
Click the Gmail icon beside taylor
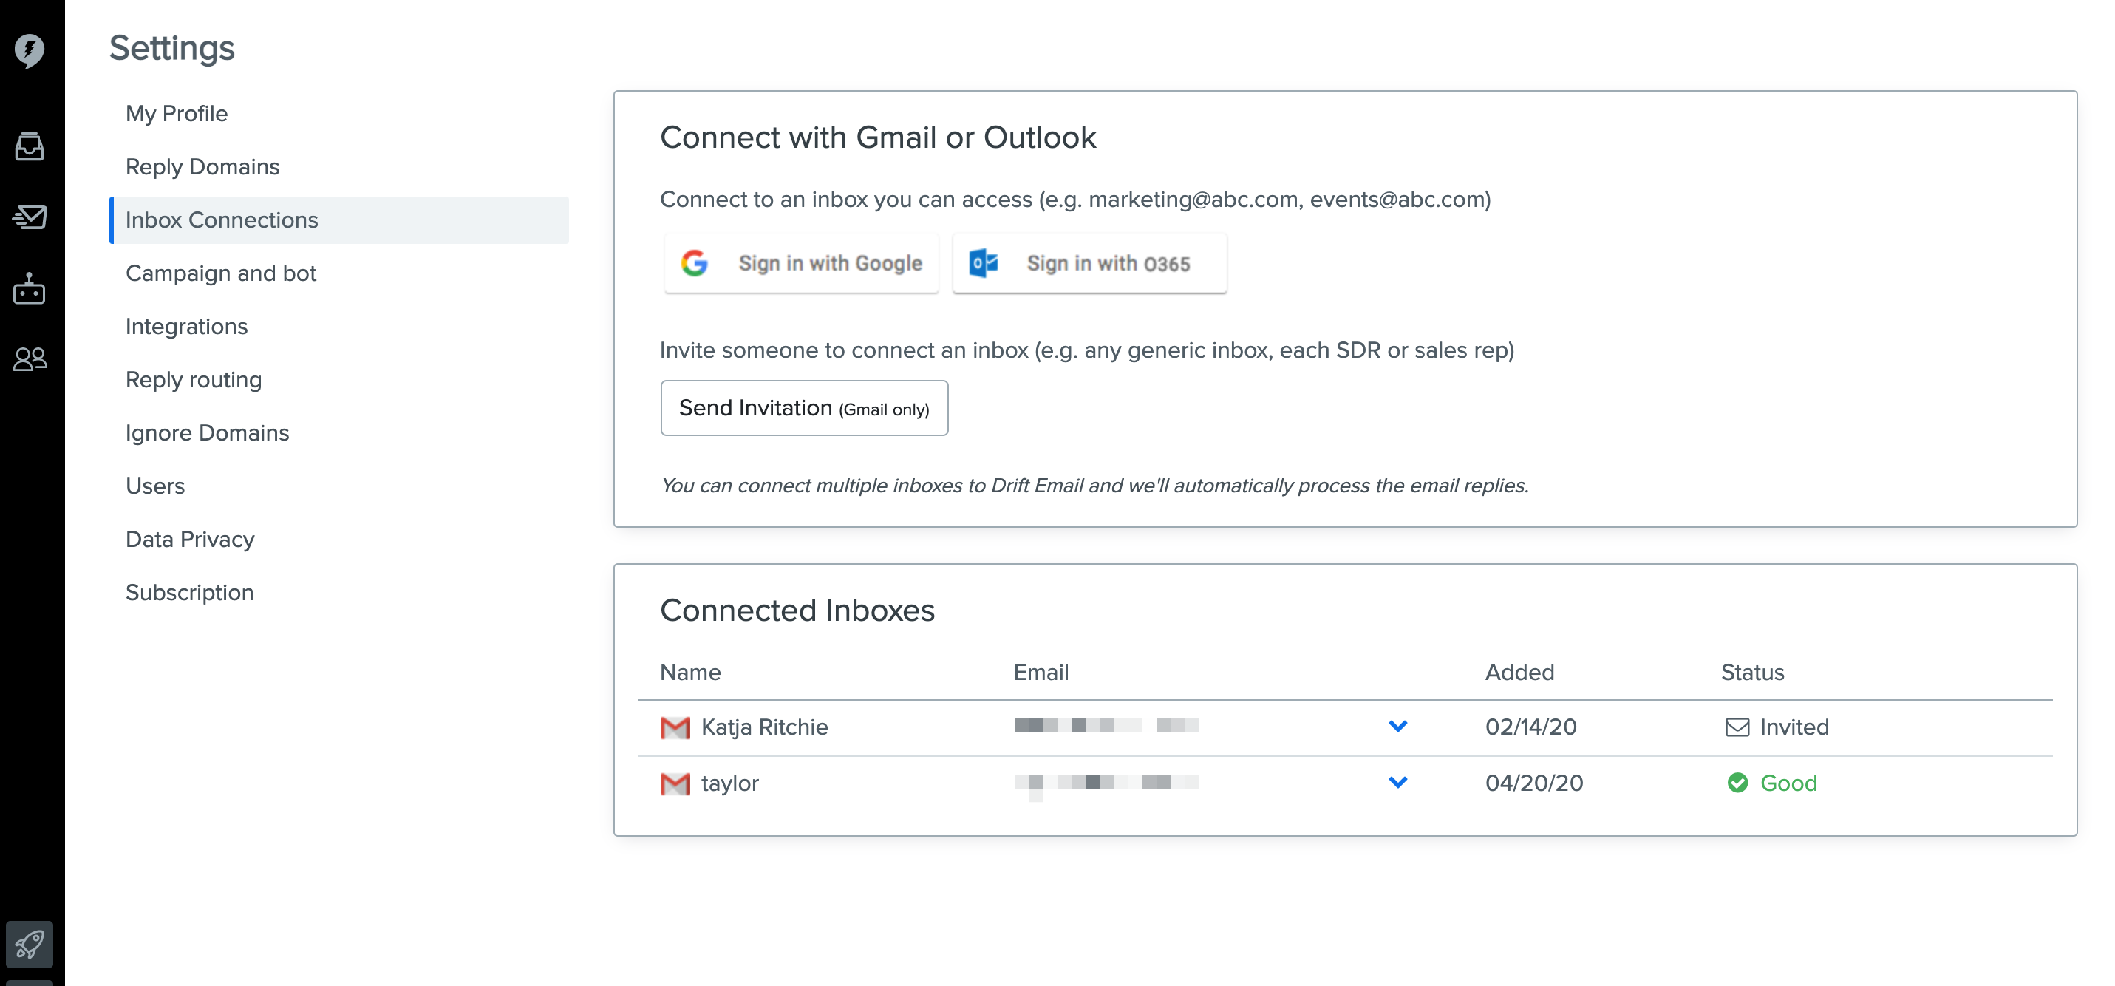point(675,784)
